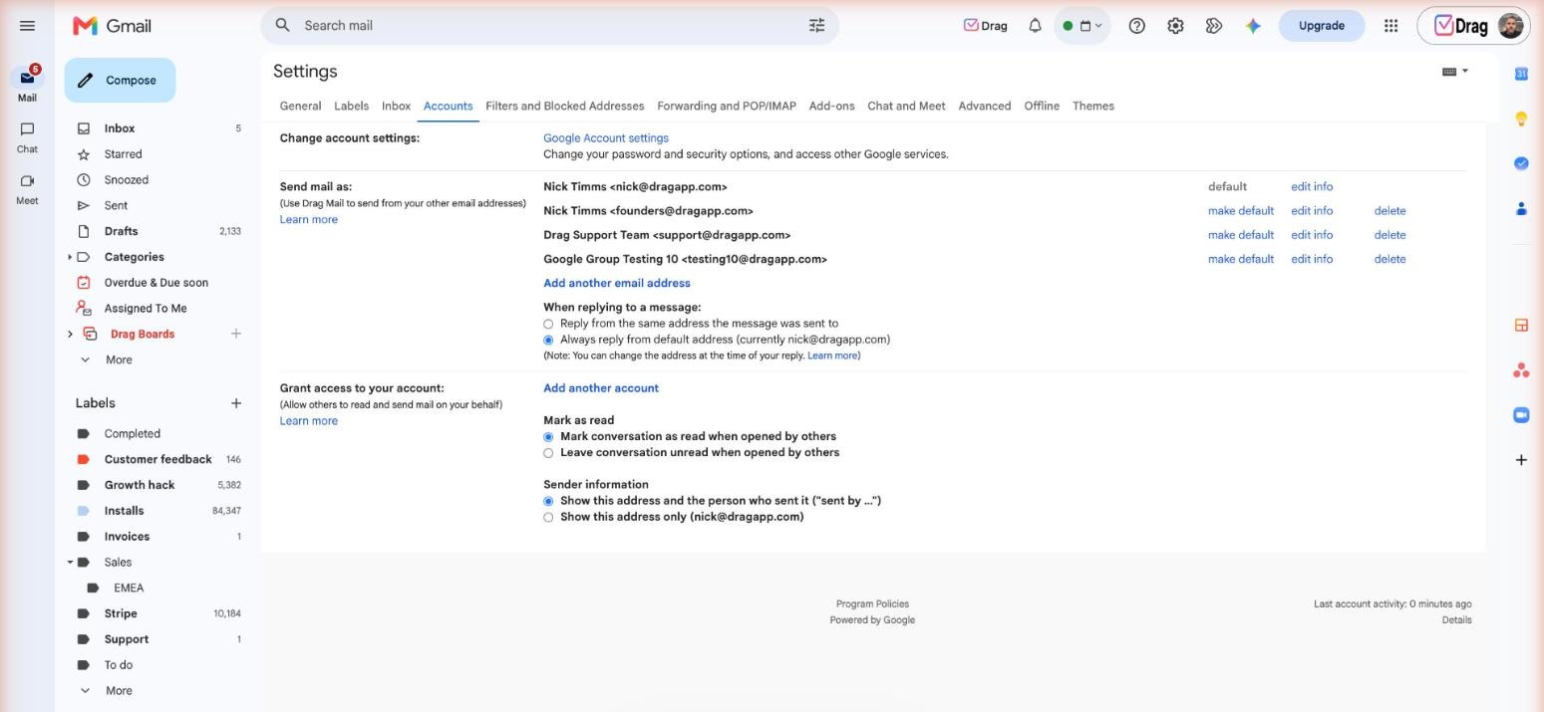Screen dimensions: 1544x712
Task: Click the Drag double-arrow icon in the top bar
Action: pyautogui.click(x=1214, y=26)
